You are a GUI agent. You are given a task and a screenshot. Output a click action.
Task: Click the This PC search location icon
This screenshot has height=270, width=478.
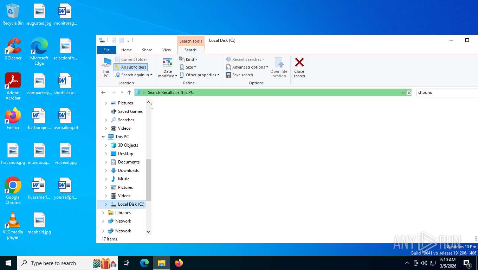pos(106,67)
